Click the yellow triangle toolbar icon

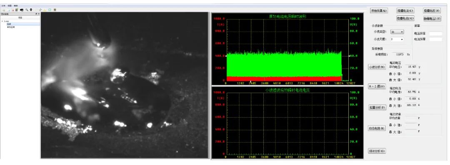pyautogui.click(x=45, y=10)
